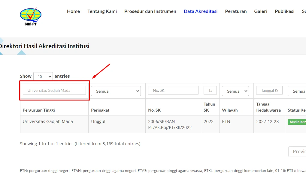Screen dimensions: 306x177
Task: Open the Status Kedaluwarsa filter dropdown
Action: [297, 91]
